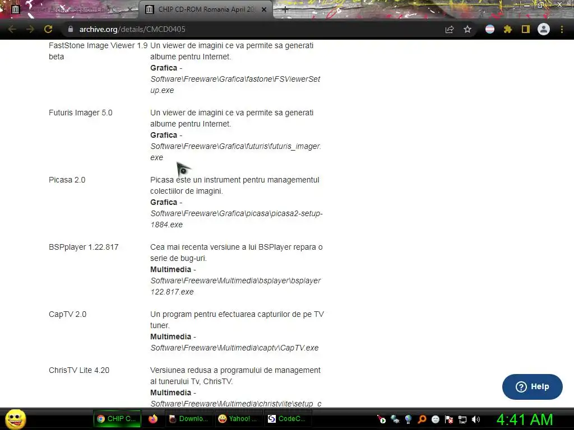This screenshot has width=574, height=430.
Task: Click the Grafica label under Picasa
Action: click(x=164, y=203)
